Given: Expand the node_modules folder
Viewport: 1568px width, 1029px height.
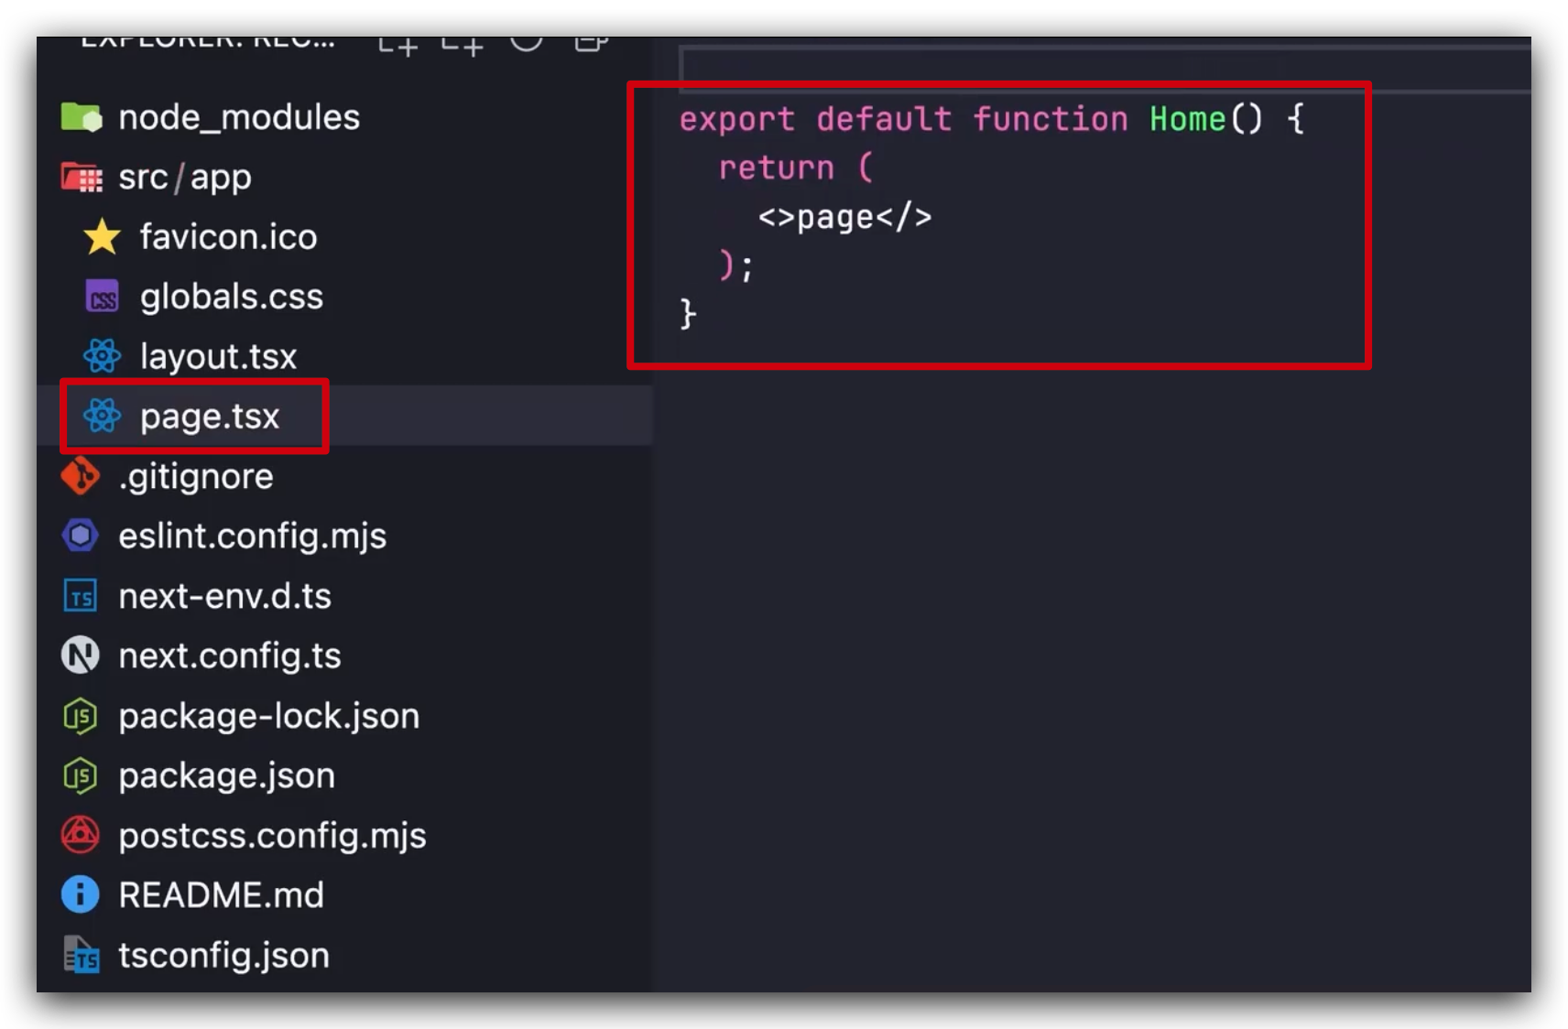Looking at the screenshot, I should click(x=238, y=117).
